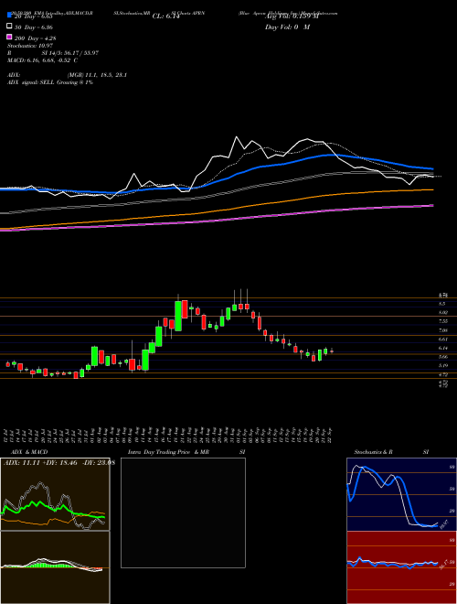Click the 7.08 price axis label
457x604 pixels.
pos(443,330)
